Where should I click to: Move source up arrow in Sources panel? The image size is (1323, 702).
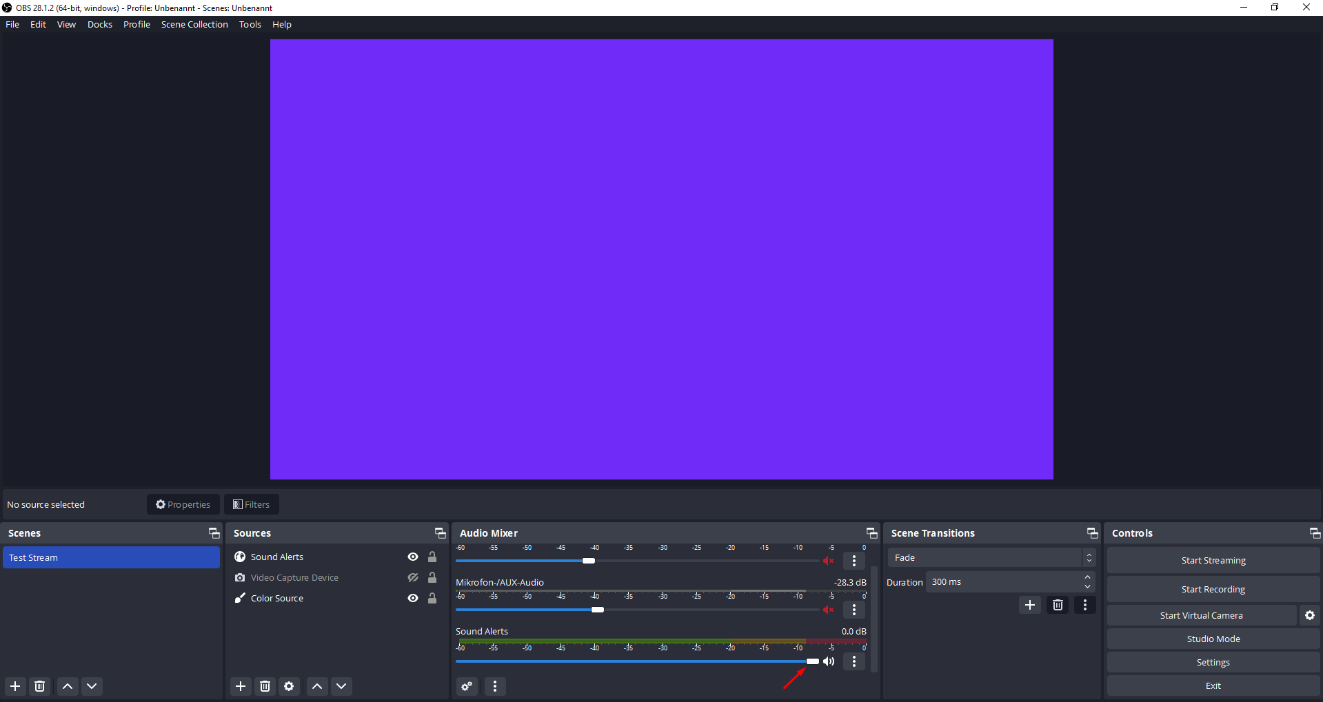click(317, 686)
